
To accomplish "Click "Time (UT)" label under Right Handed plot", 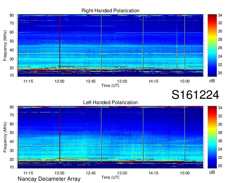I will (x=110, y=86).
